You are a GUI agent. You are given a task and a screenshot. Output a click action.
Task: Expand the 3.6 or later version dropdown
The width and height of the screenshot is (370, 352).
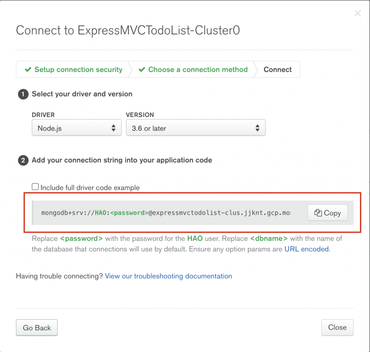(195, 128)
